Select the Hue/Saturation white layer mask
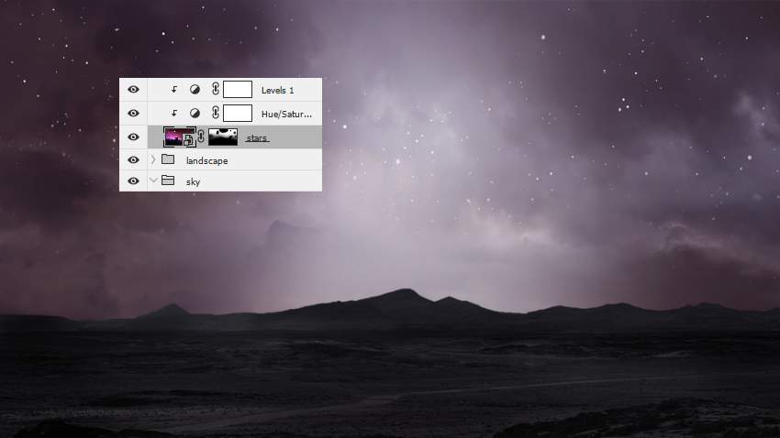 (x=238, y=114)
